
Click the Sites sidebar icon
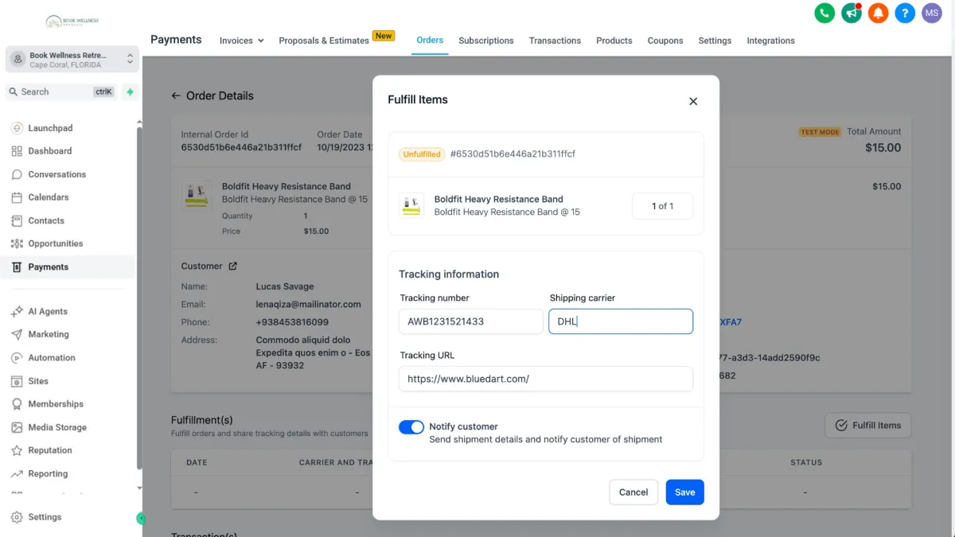17,381
